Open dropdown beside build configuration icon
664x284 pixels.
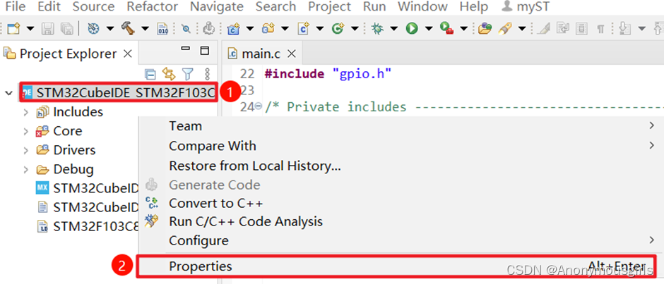(110, 28)
